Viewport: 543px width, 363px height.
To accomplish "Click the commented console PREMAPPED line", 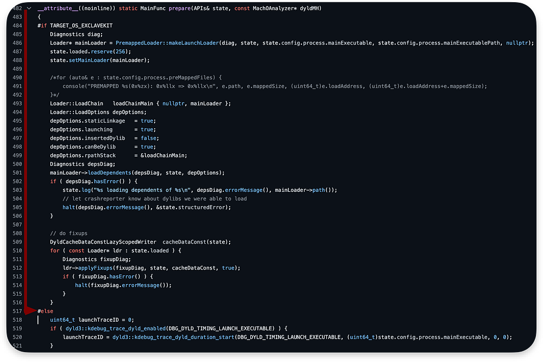I will pos(275,86).
